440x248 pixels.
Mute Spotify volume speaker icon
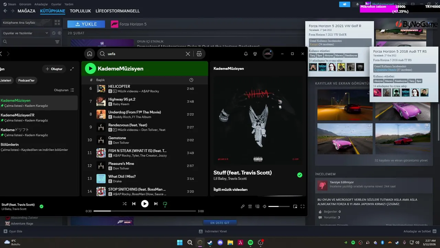[x=264, y=207]
